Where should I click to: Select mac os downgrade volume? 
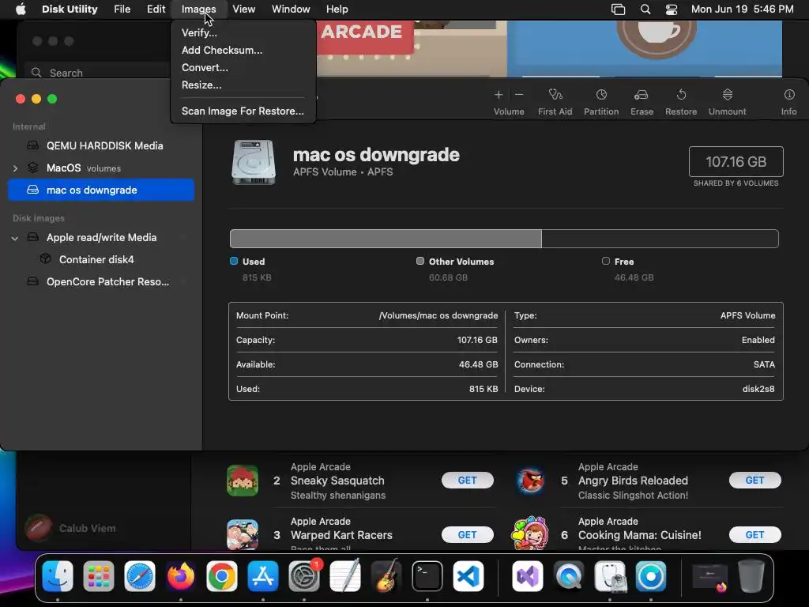101,190
